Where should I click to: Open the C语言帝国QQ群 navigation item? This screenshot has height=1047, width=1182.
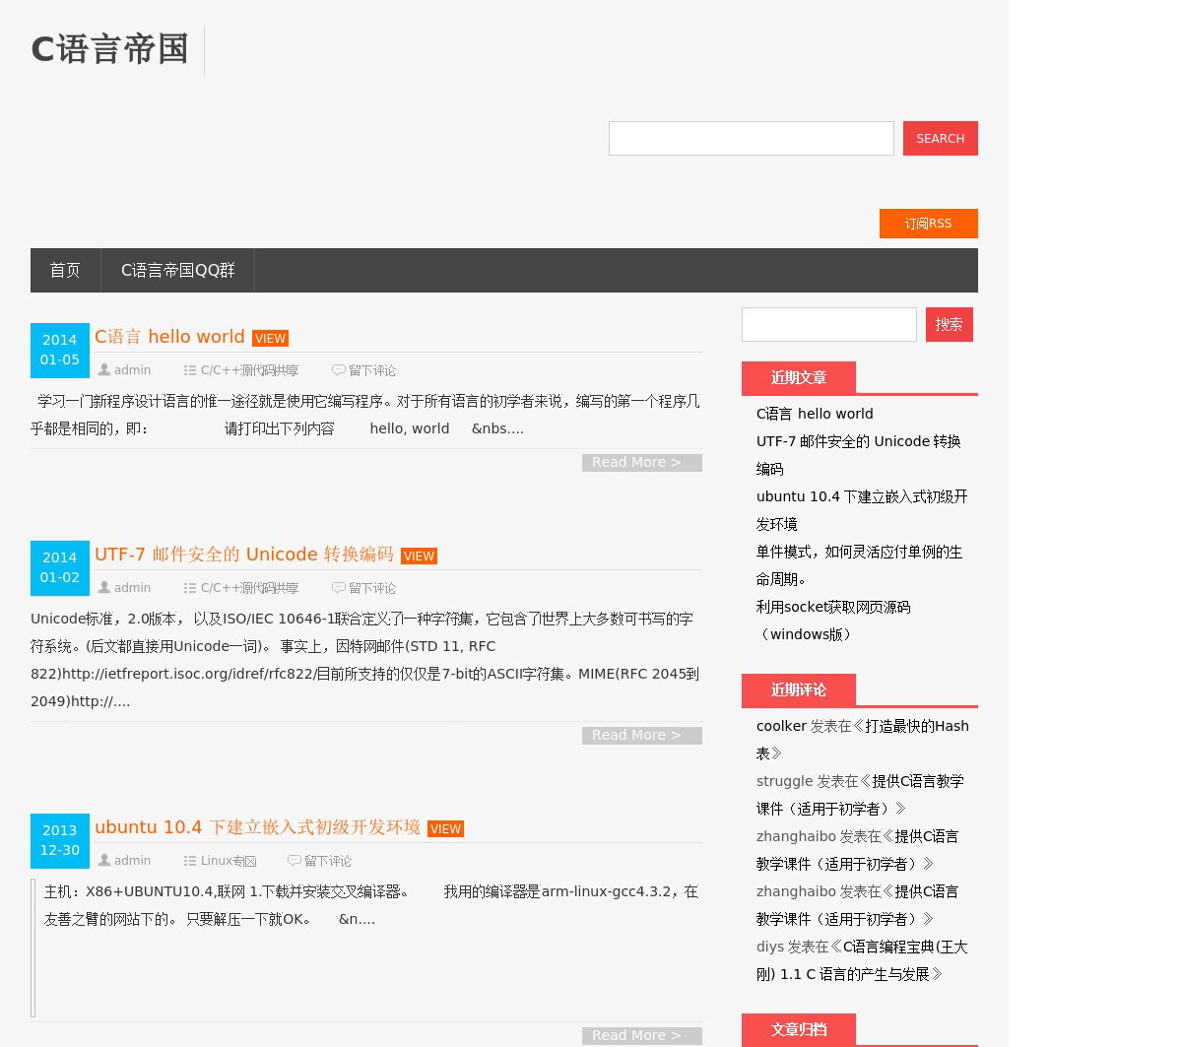(177, 270)
